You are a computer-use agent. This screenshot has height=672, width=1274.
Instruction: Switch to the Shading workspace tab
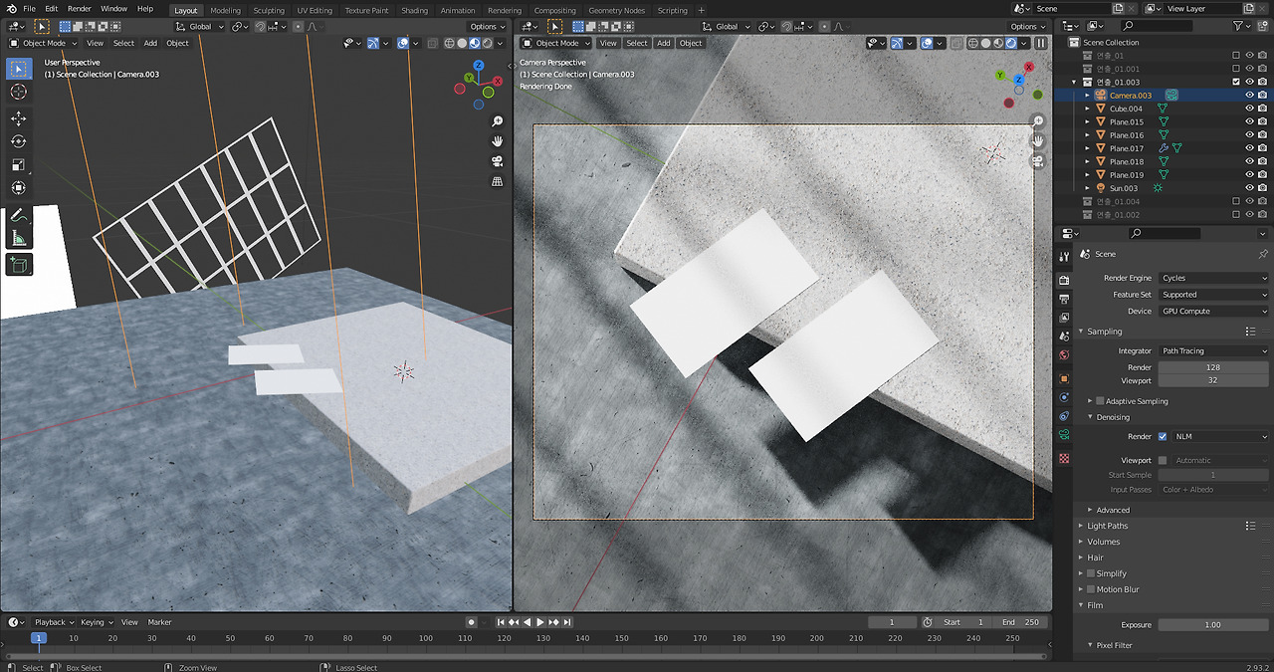pyautogui.click(x=414, y=10)
